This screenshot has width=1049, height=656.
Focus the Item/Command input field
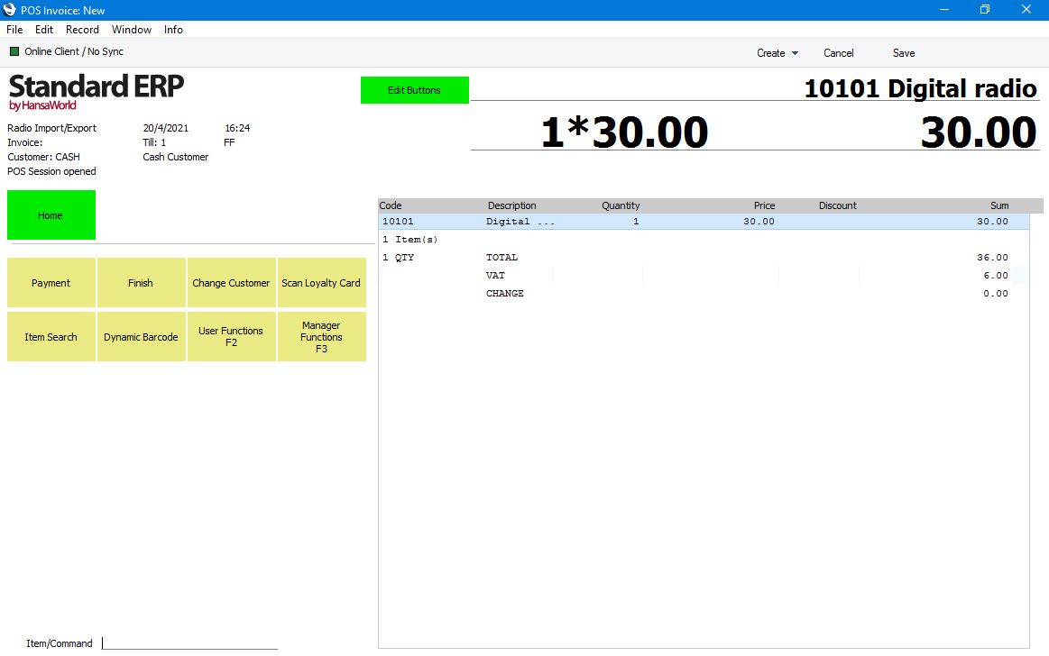click(x=189, y=642)
